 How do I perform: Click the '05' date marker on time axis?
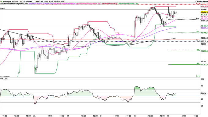click(x=135, y=116)
